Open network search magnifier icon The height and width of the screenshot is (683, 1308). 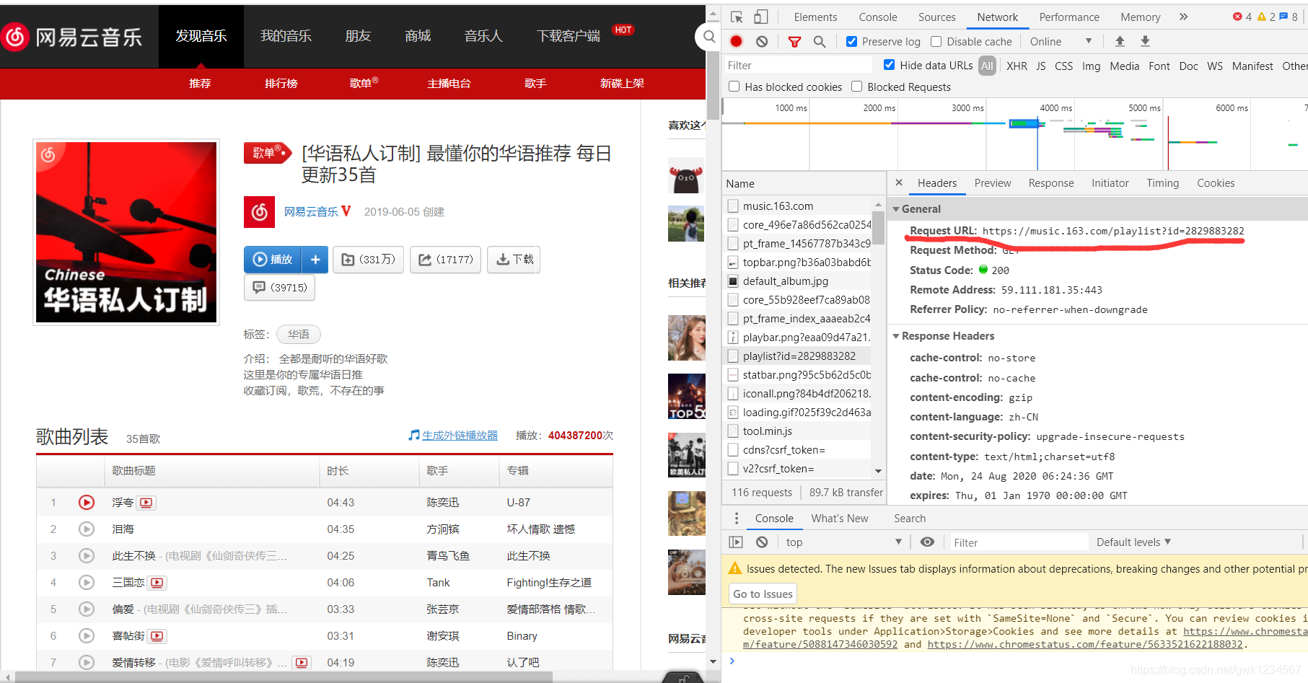point(820,42)
